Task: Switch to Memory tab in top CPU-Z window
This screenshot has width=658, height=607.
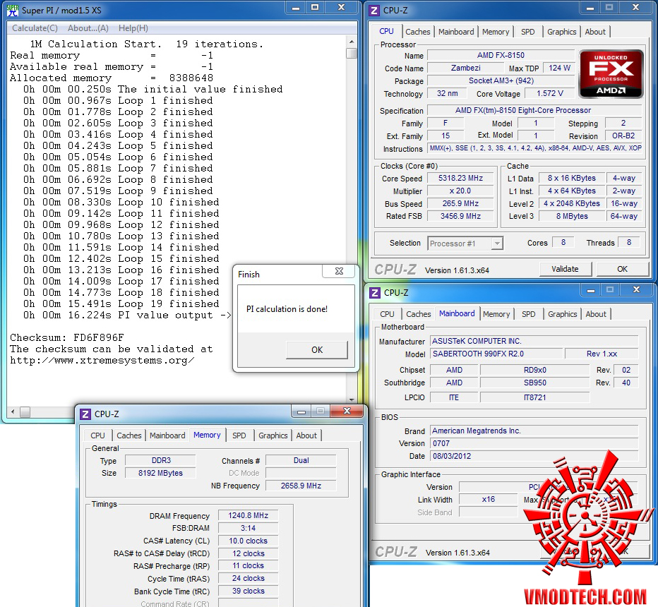Action: click(x=495, y=32)
